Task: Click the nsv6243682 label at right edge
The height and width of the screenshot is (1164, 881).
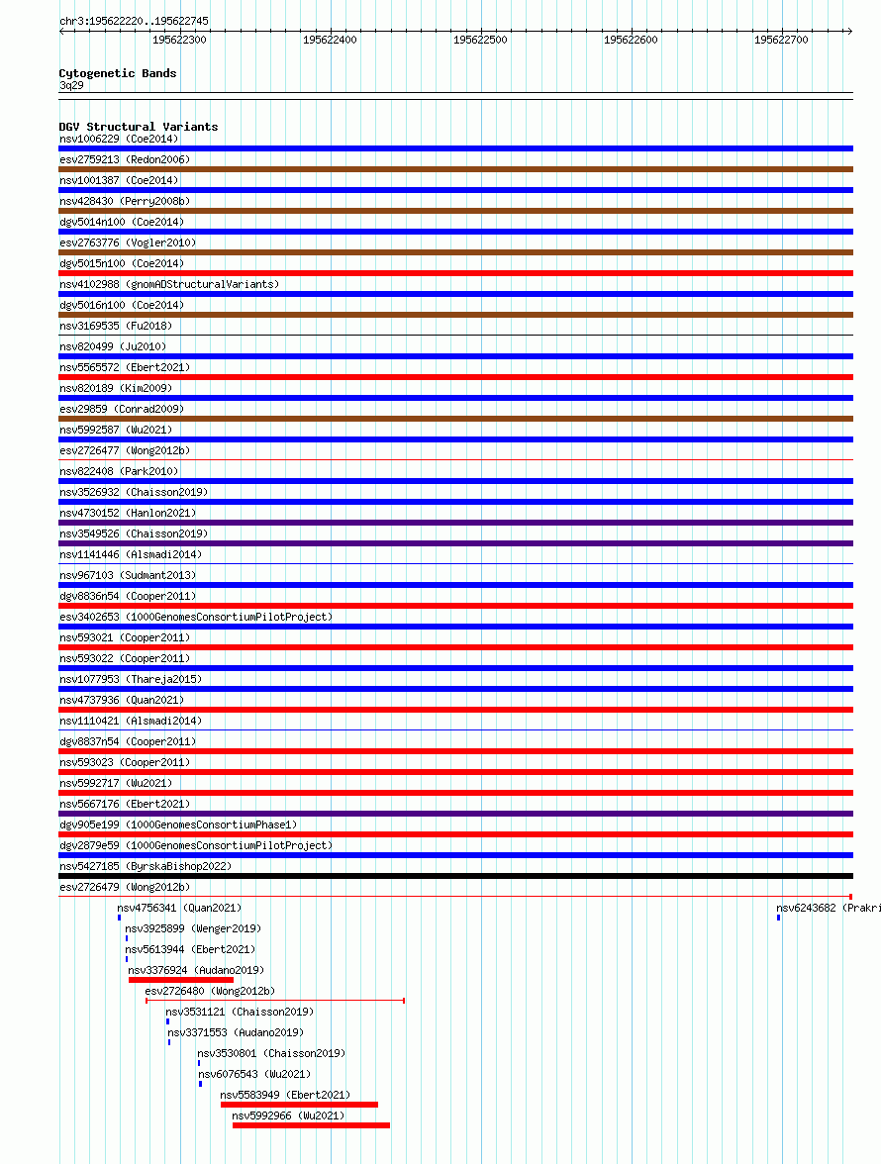Action: tap(829, 908)
